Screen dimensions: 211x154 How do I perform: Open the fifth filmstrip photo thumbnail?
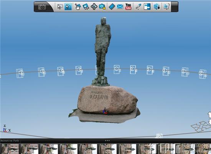(x=88, y=149)
